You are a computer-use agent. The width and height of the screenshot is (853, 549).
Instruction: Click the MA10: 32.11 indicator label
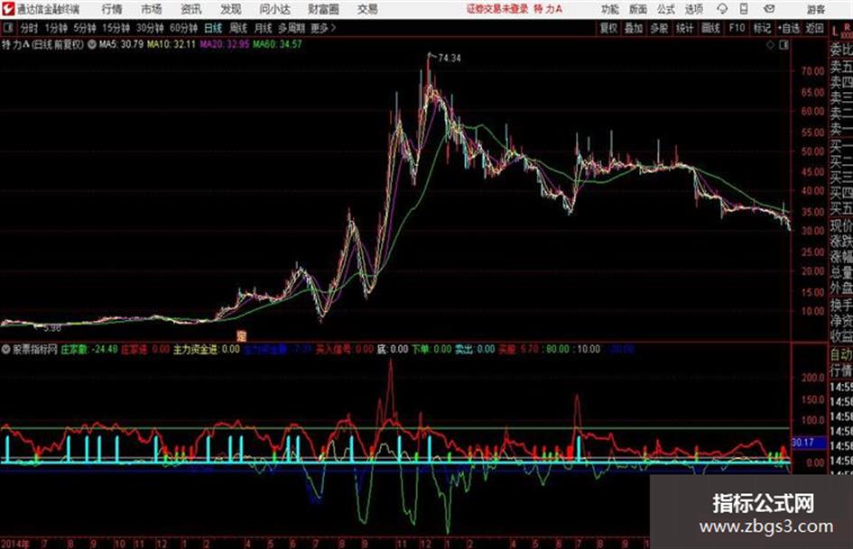coord(172,44)
